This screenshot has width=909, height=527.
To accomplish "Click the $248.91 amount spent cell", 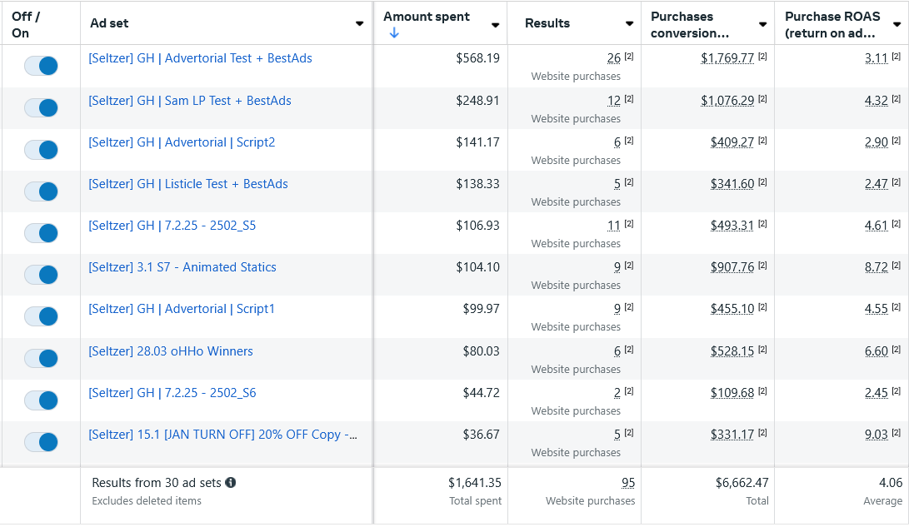I will pos(477,101).
